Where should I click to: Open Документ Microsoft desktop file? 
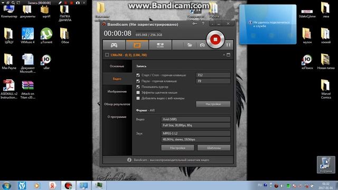pos(27,63)
